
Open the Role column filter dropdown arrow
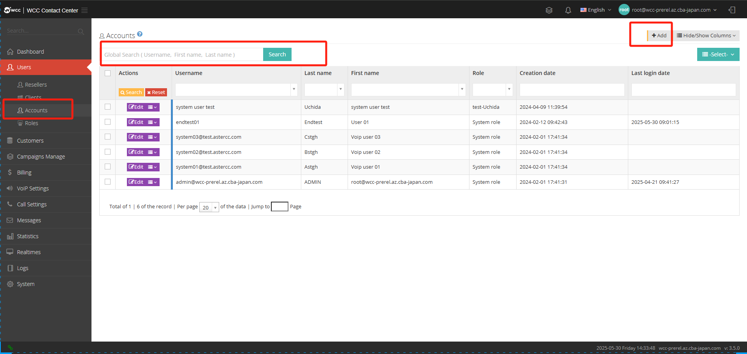click(509, 89)
